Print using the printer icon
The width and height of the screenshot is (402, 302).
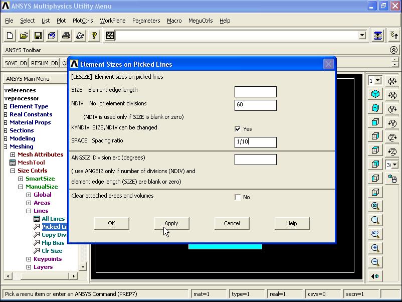coord(66,36)
